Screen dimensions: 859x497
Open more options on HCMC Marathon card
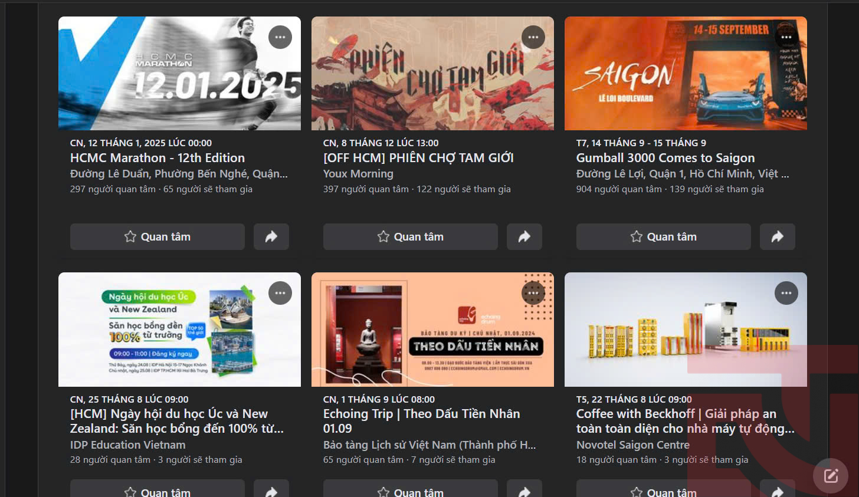[280, 37]
